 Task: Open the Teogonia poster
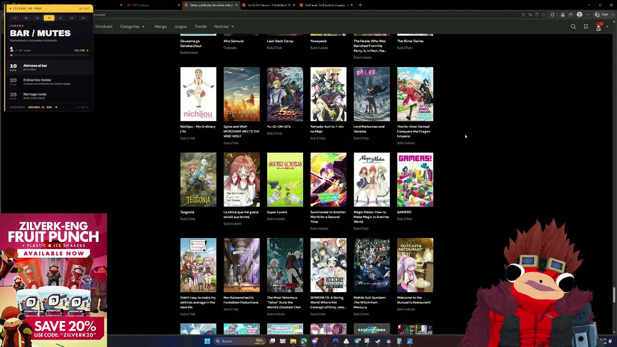coord(198,180)
